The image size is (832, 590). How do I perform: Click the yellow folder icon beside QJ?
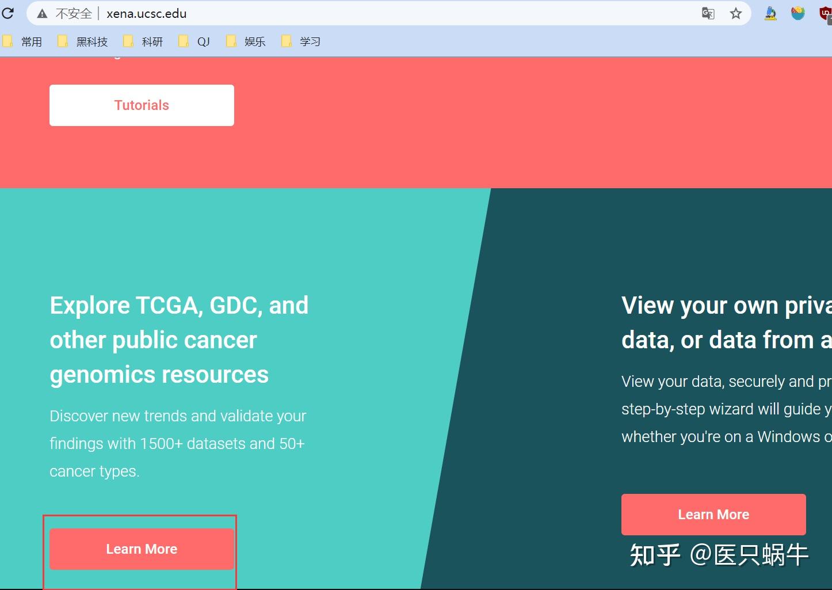click(x=184, y=41)
